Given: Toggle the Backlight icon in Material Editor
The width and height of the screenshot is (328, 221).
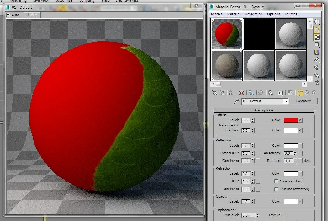Looking at the screenshot, I should pyautogui.click(x=317, y=29).
